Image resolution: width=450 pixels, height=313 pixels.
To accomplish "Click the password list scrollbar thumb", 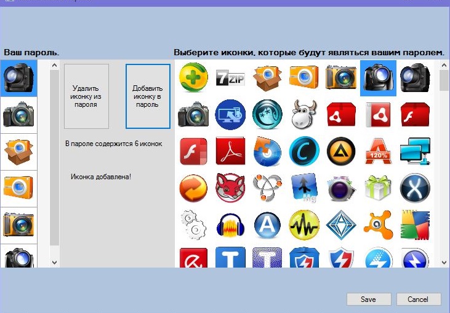I will (x=55, y=158).
